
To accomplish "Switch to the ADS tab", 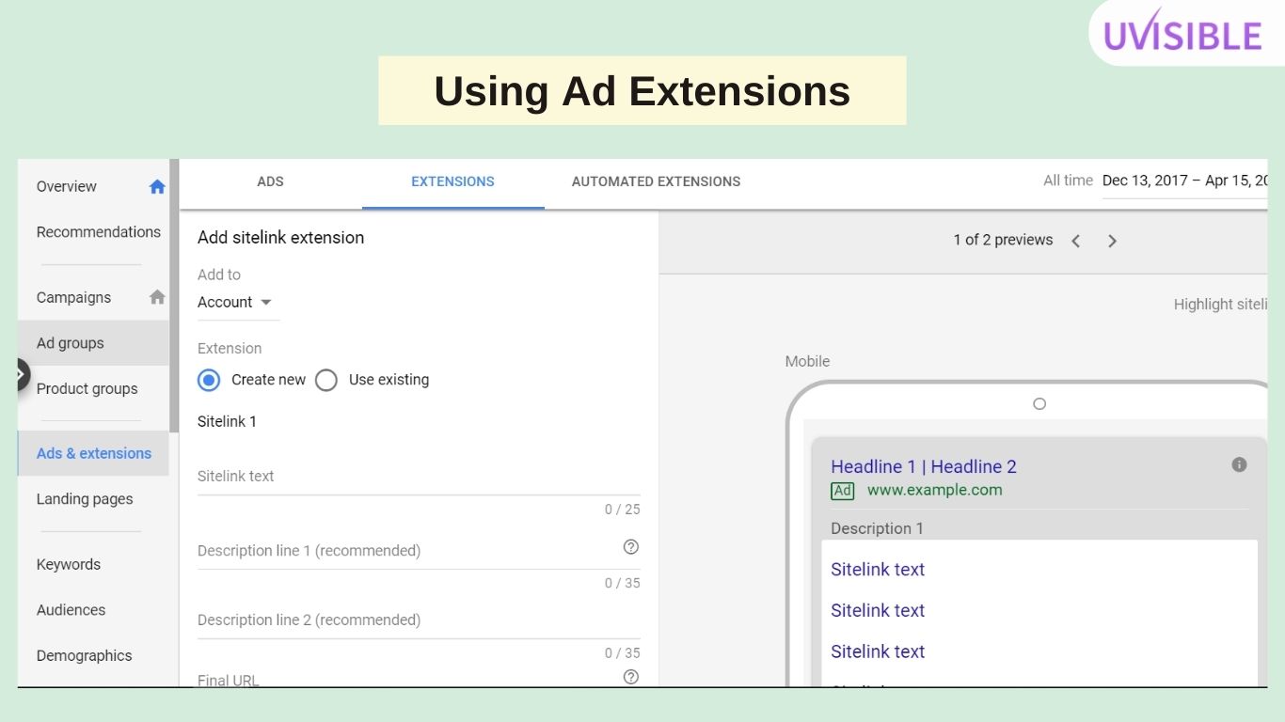I will [x=270, y=181].
